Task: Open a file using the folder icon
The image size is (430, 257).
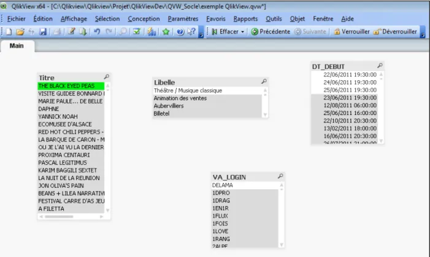Action: click(20, 32)
